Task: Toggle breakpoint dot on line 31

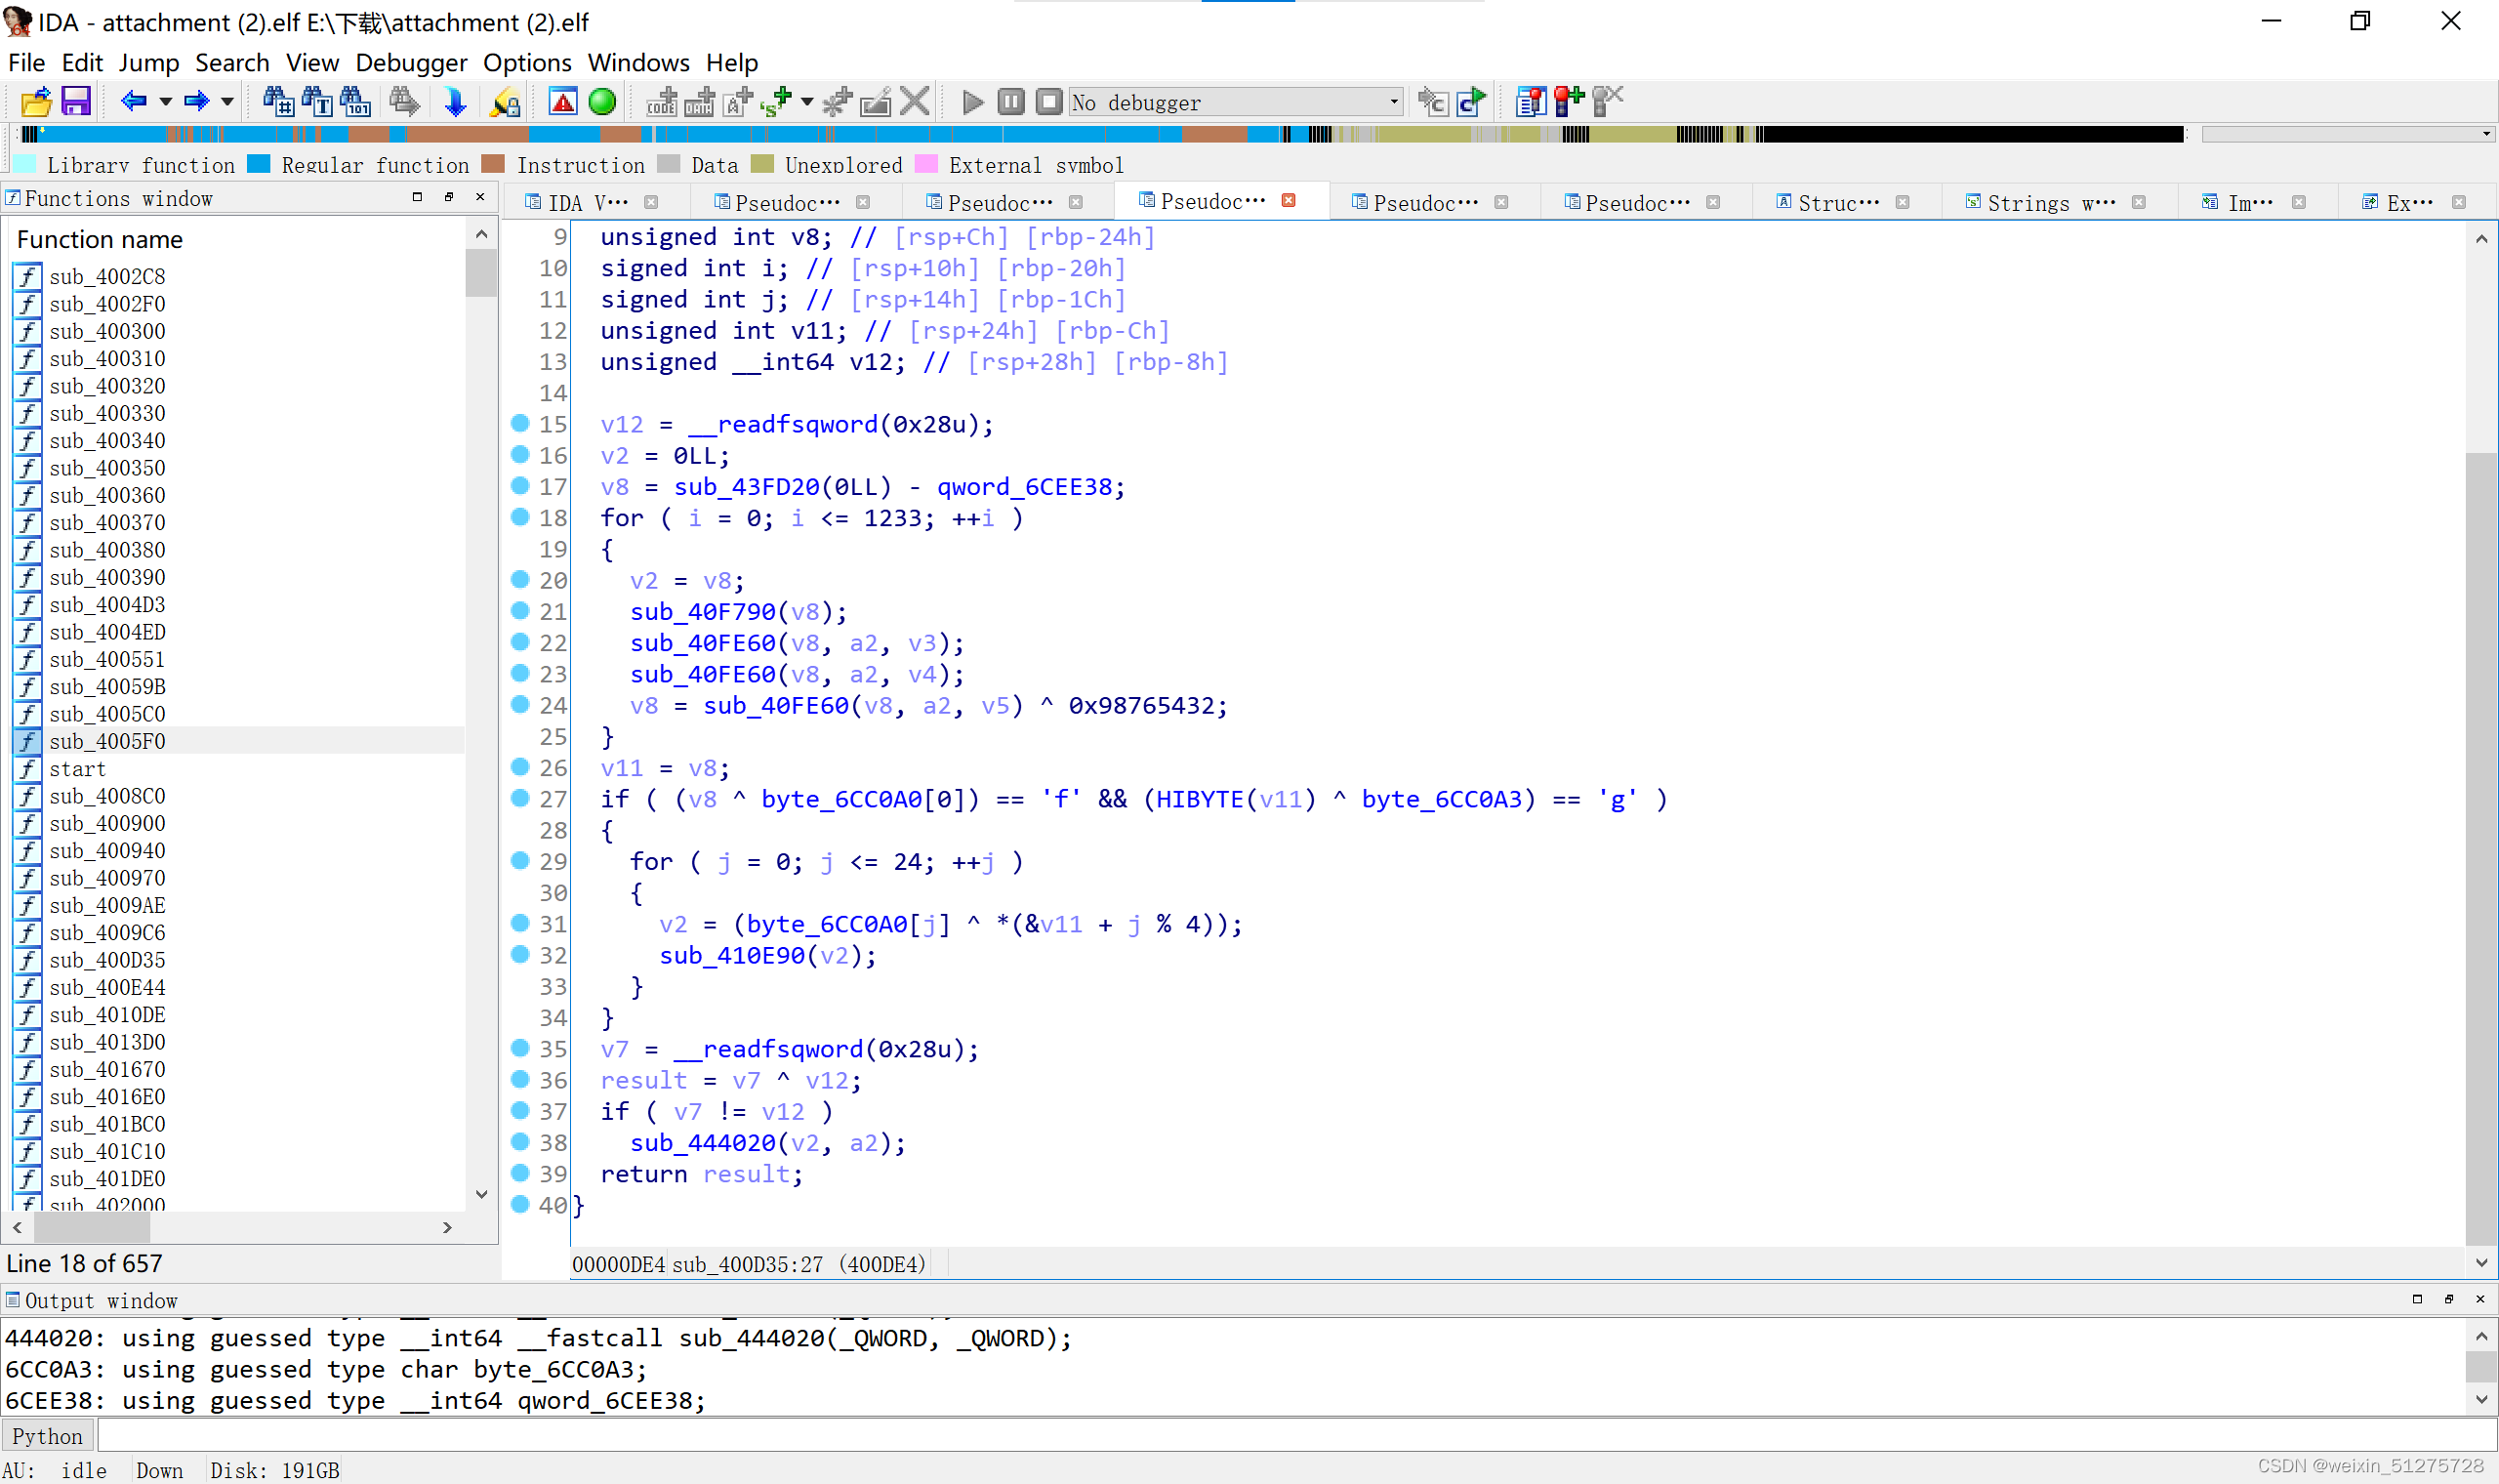Action: tap(519, 923)
